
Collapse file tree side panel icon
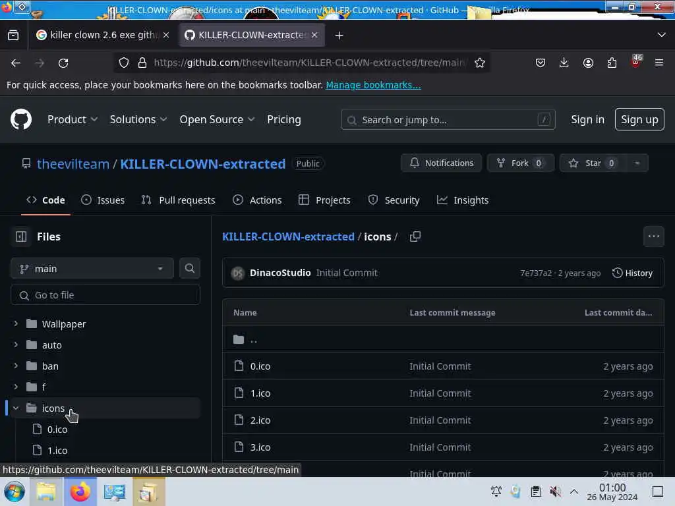pos(21,237)
